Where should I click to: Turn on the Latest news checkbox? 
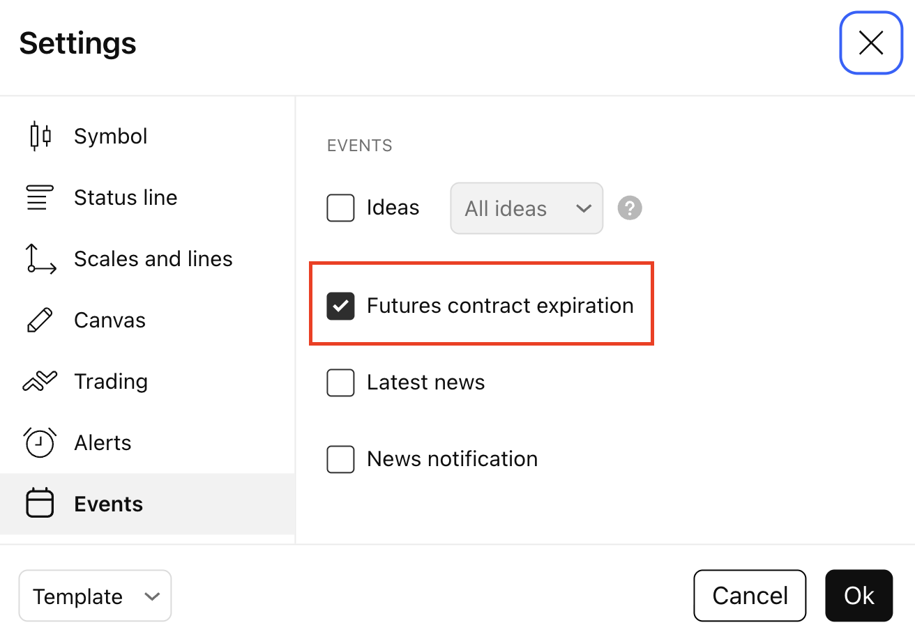pyautogui.click(x=340, y=383)
